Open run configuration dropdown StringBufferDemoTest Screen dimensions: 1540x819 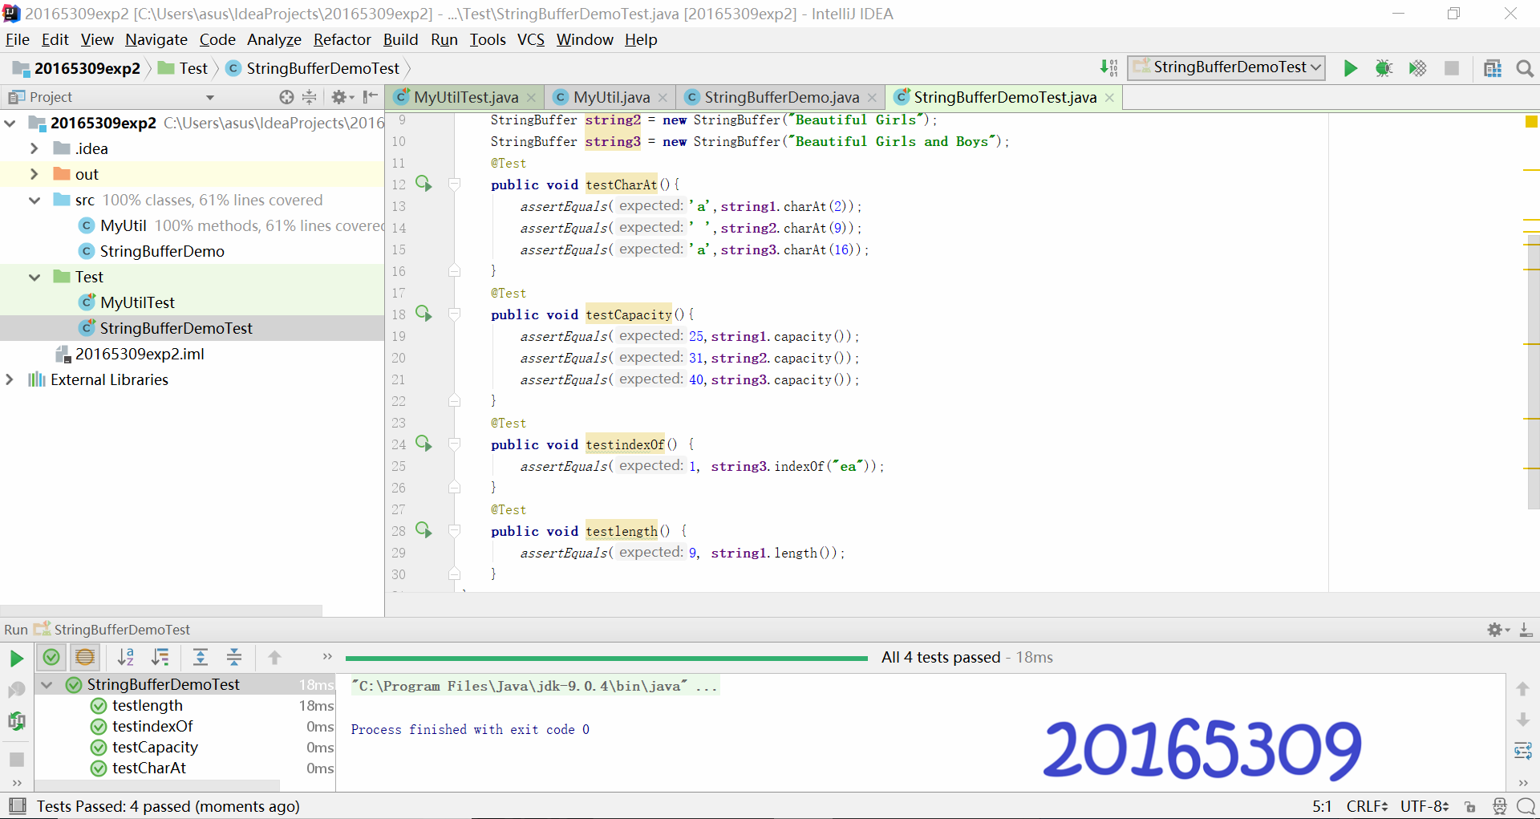click(x=1226, y=67)
